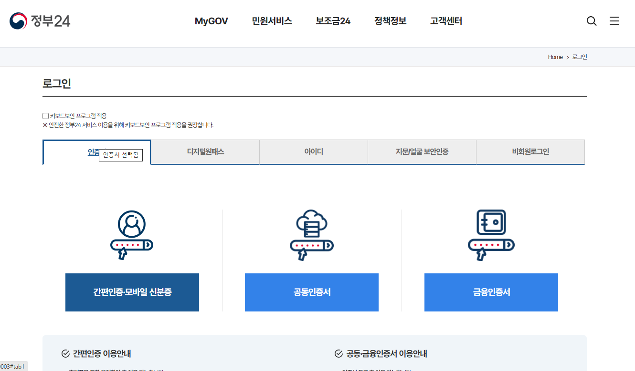
Task: Click check icon beside 간편인증 이용안내
Action: (x=65, y=353)
